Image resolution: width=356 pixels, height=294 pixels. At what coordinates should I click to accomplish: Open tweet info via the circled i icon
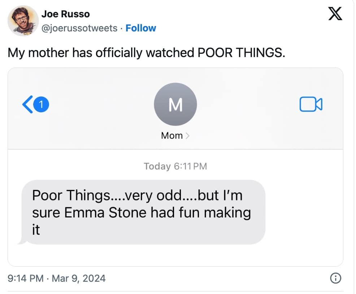click(x=335, y=278)
